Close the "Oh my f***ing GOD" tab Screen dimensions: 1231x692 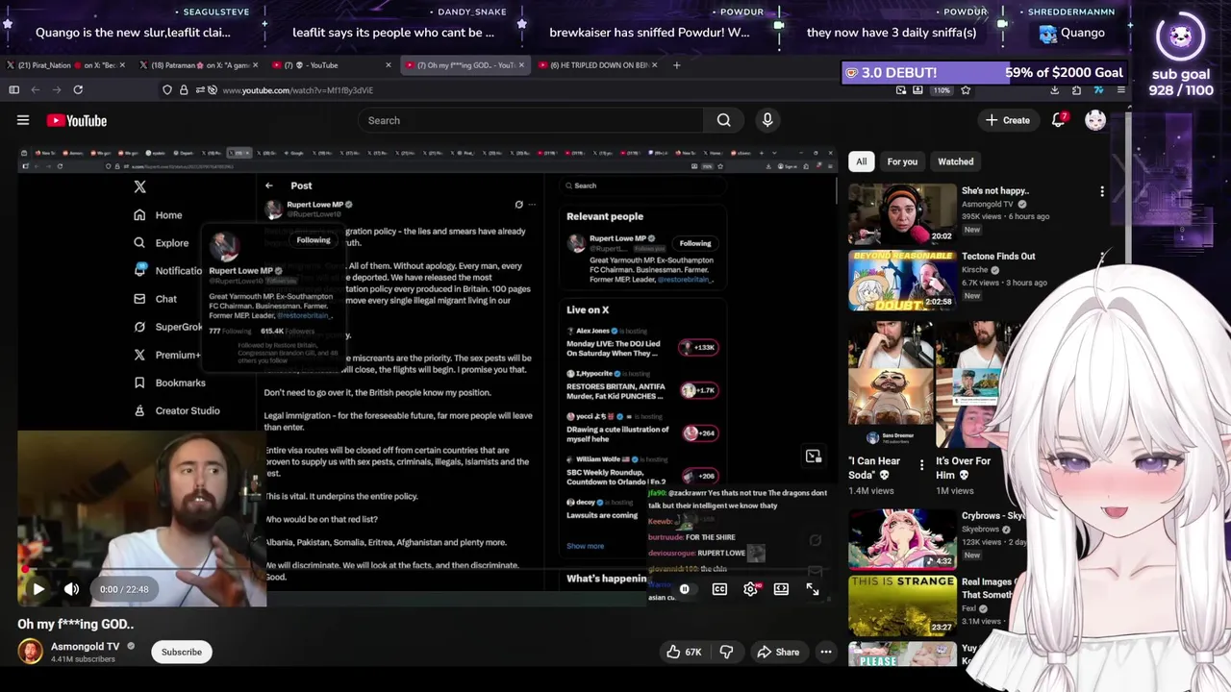tap(521, 65)
